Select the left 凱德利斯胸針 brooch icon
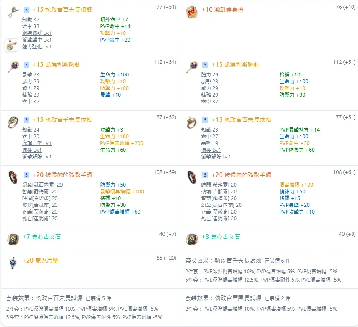Viewport: 358px width, 327px height. (13, 67)
